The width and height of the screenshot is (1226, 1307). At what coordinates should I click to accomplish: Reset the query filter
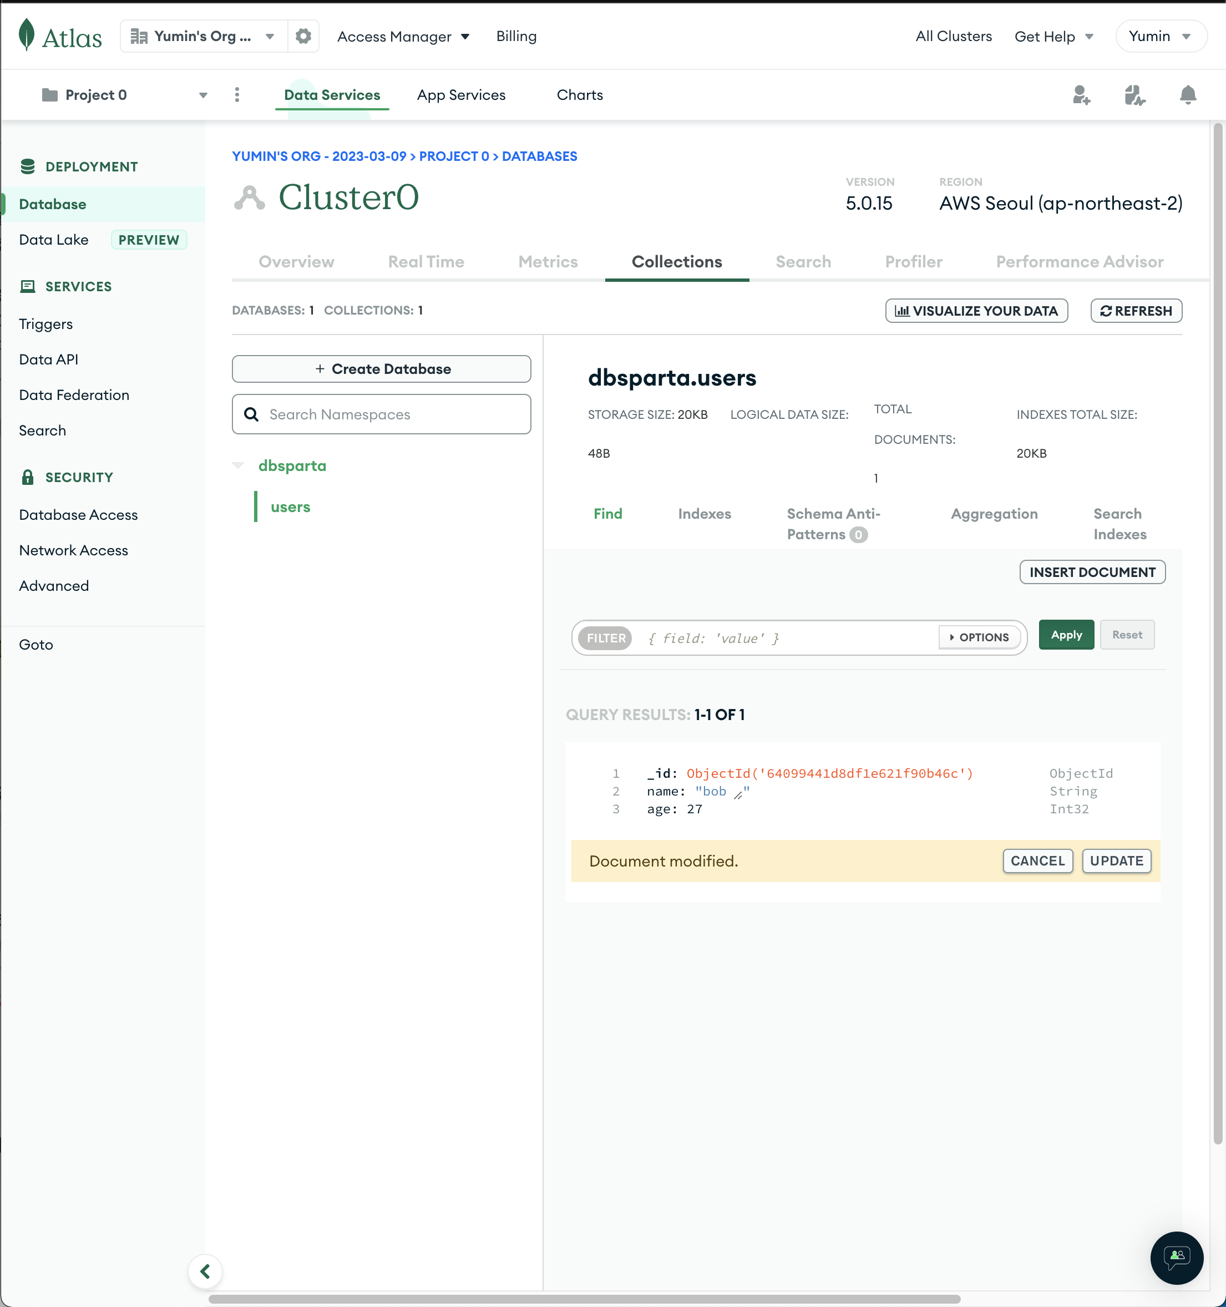(1127, 635)
